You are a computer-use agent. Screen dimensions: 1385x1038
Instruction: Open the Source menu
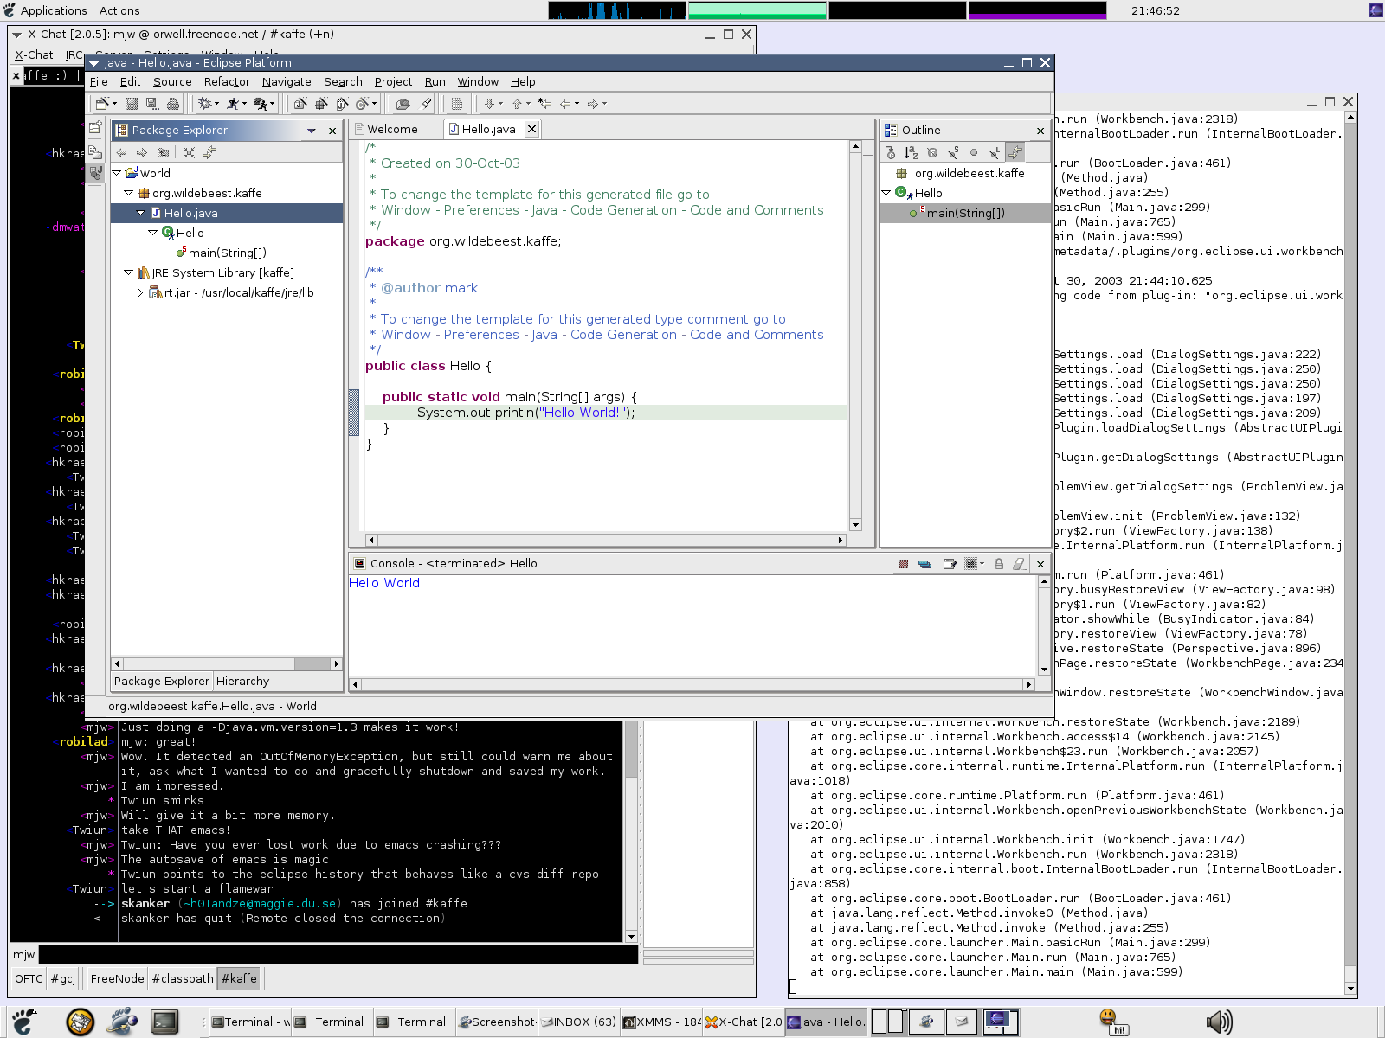[x=172, y=82]
